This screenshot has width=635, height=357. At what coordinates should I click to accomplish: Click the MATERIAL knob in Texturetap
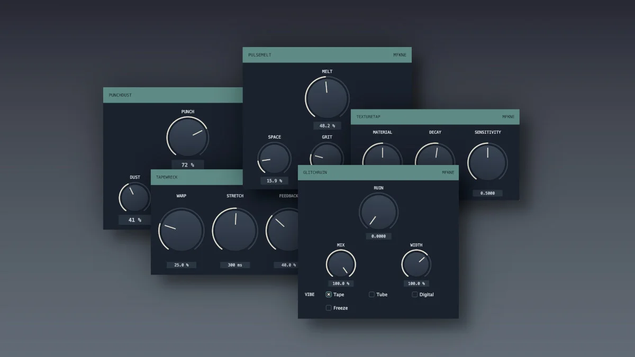click(382, 153)
